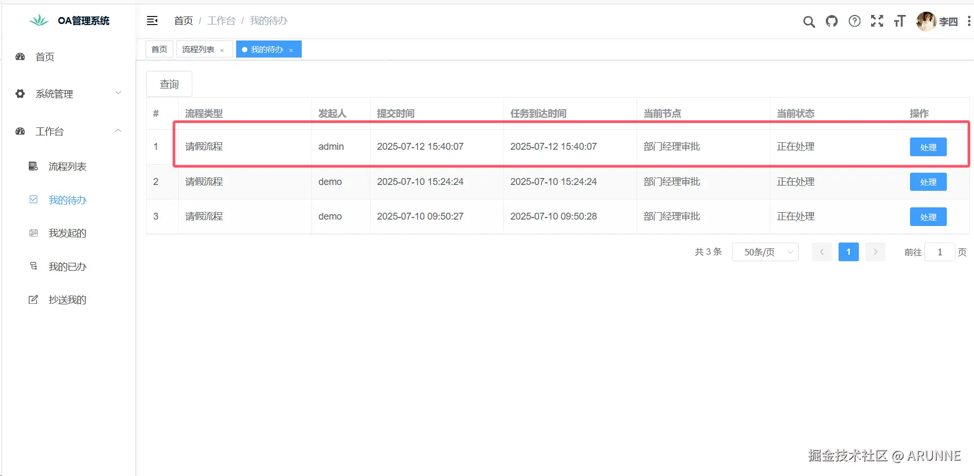Image resolution: width=974 pixels, height=476 pixels.
Task: Open the GitHub repository icon
Action: coord(832,21)
